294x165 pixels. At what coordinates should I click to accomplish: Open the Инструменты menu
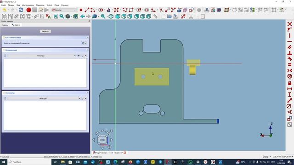tap(28, 5)
